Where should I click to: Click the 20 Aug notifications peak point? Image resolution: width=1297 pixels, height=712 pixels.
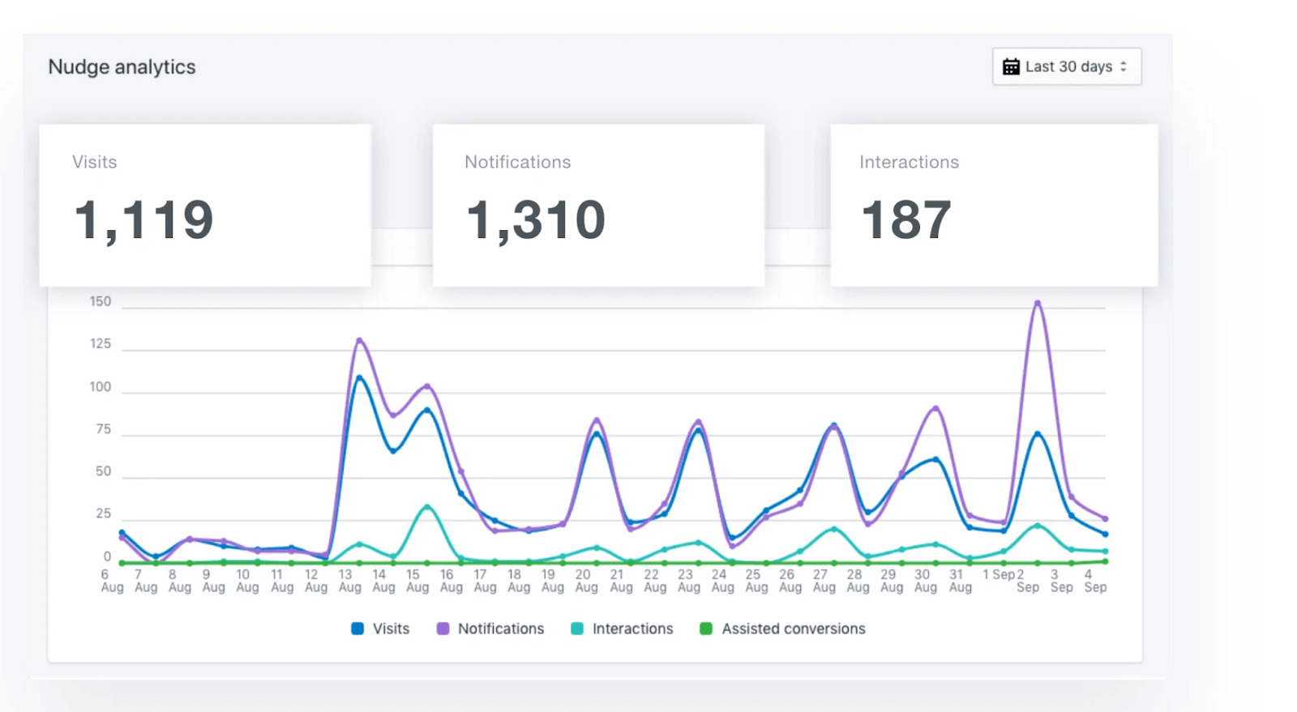pos(597,420)
